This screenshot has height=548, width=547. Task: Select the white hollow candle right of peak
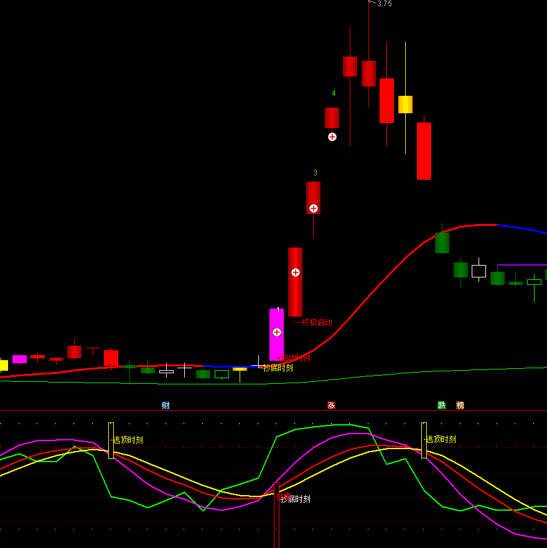point(479,271)
